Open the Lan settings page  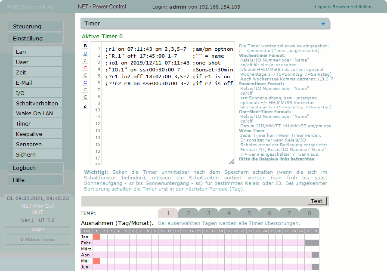(37, 52)
